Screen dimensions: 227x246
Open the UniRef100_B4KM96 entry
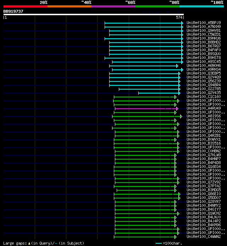click(x=204, y=225)
